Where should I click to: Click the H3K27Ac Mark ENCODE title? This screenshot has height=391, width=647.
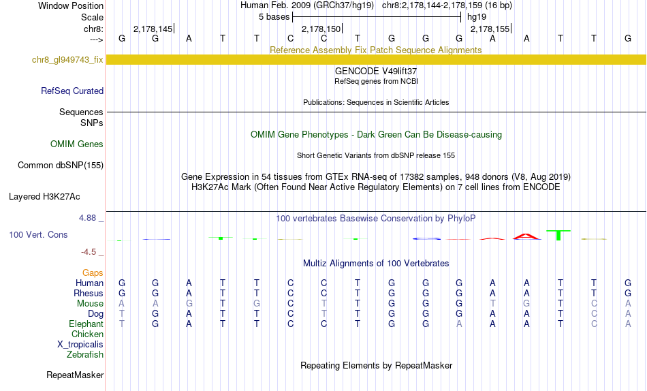pos(376,187)
